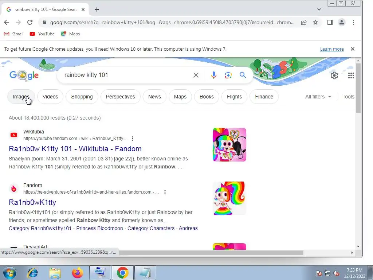The height and width of the screenshot is (280, 373).
Task: Click the Learn more link in update notice
Action: click(332, 49)
